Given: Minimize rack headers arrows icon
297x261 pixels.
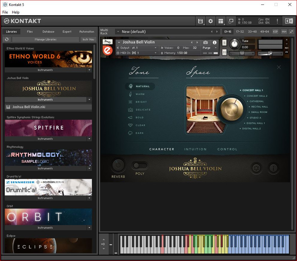Looking at the screenshot, I should pyautogui.click(x=291, y=32).
